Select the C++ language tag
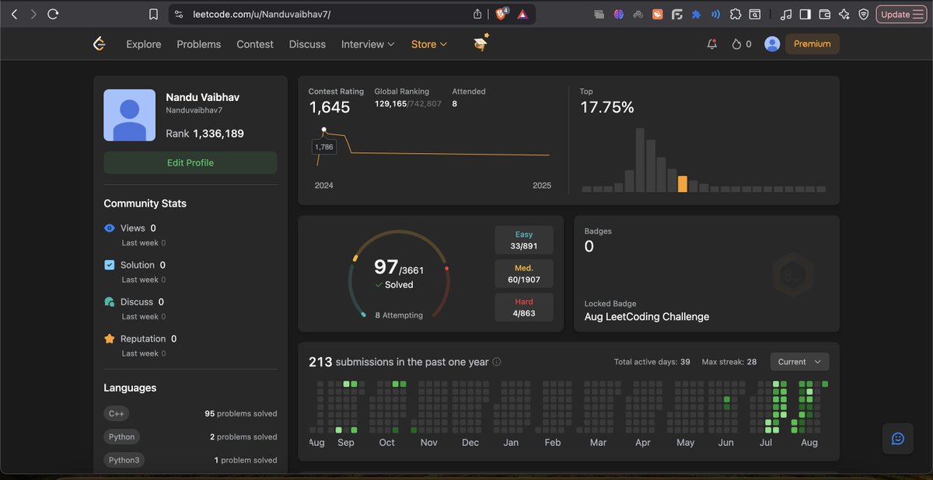The height and width of the screenshot is (480, 933). pos(116,413)
